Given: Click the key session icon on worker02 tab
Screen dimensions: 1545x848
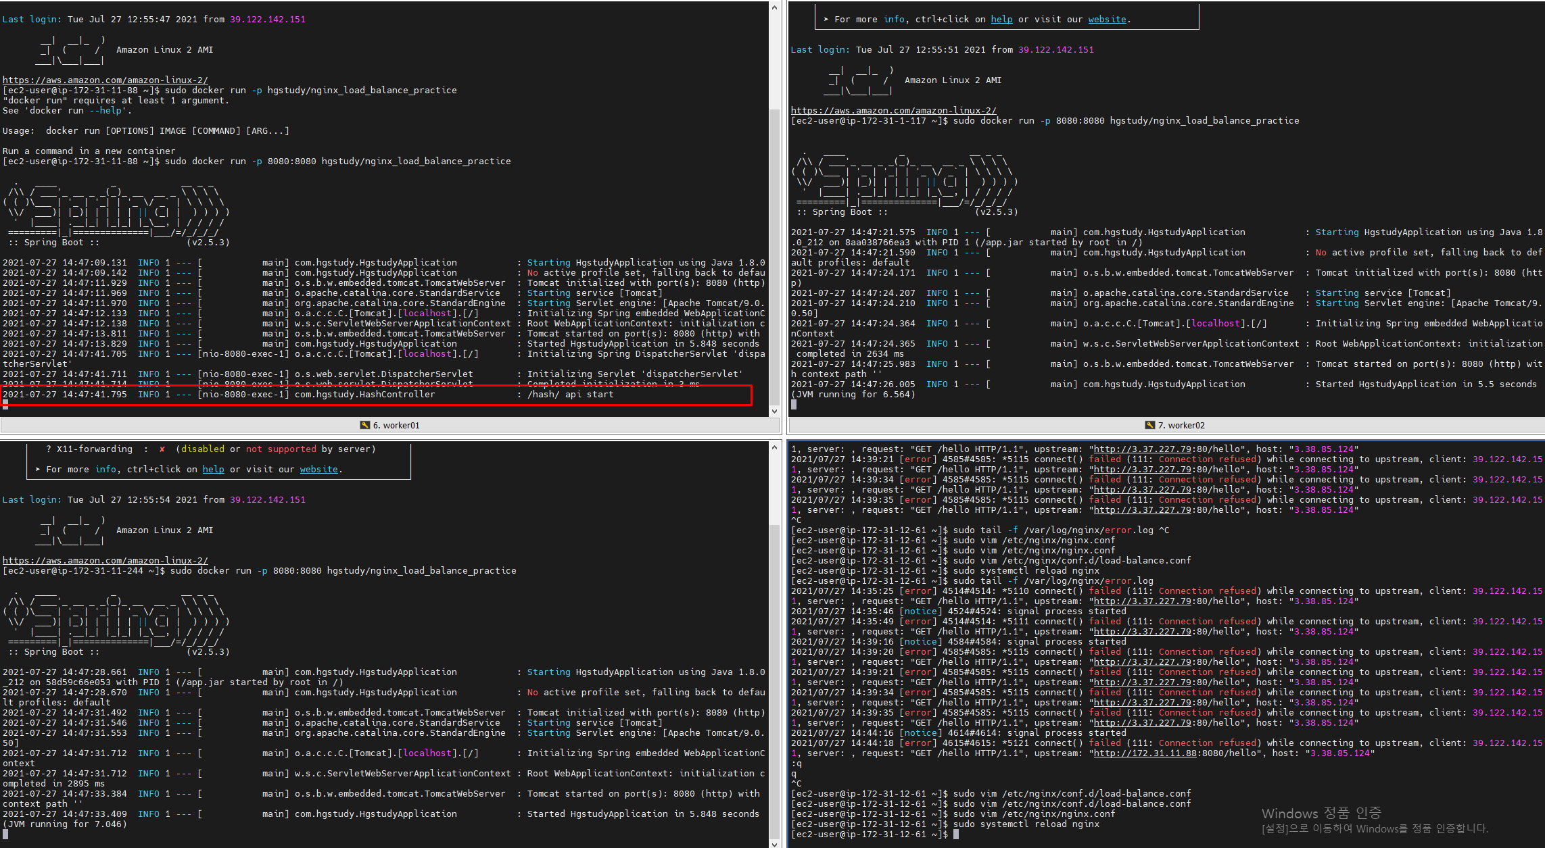Looking at the screenshot, I should [1151, 424].
